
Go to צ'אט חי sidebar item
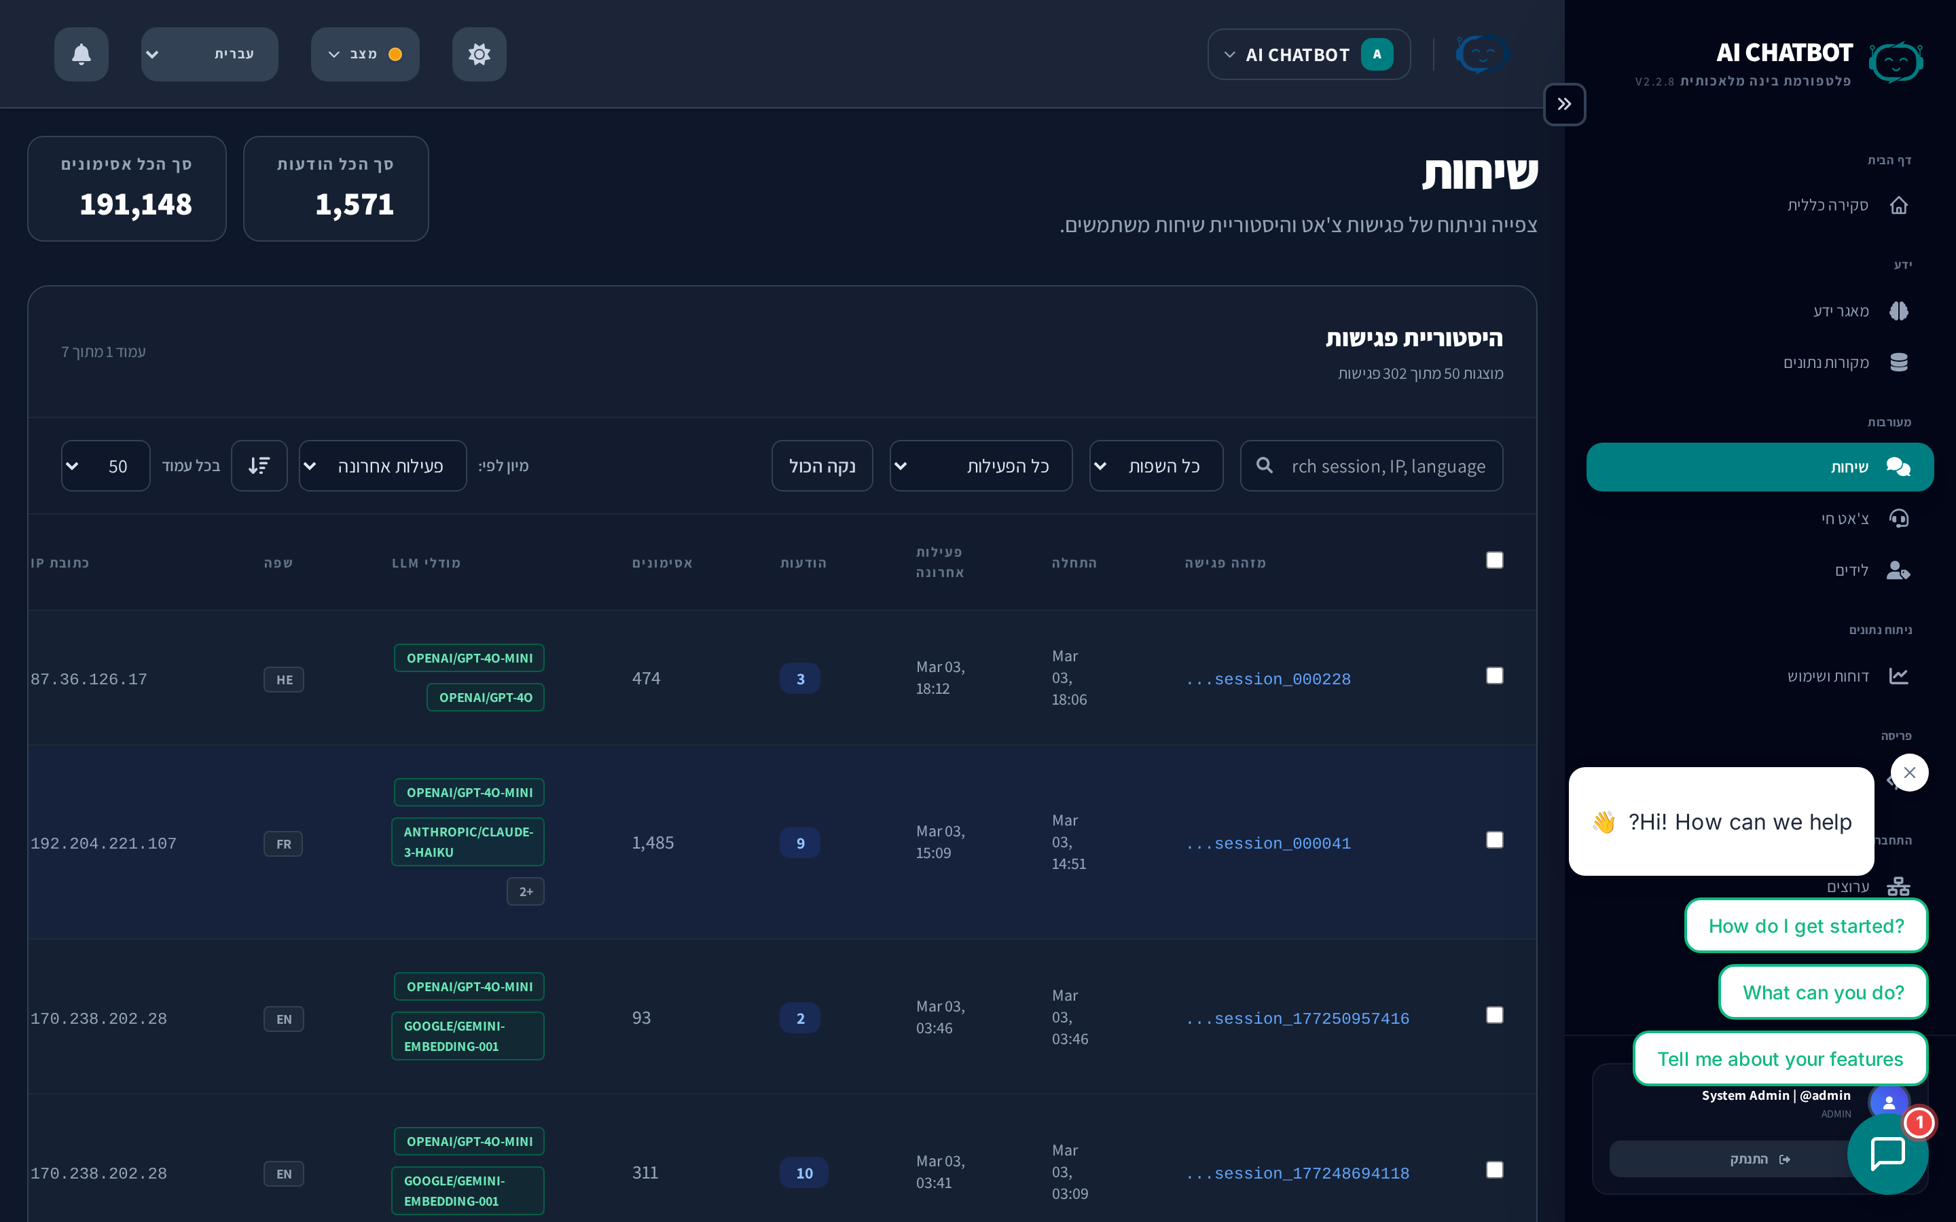(1845, 519)
